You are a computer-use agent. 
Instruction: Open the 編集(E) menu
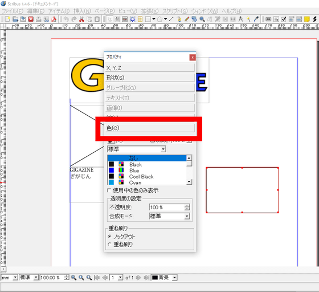tap(36, 11)
